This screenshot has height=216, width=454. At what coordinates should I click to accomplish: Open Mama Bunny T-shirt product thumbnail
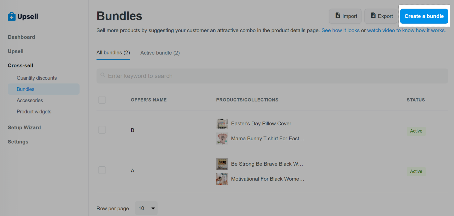222,139
